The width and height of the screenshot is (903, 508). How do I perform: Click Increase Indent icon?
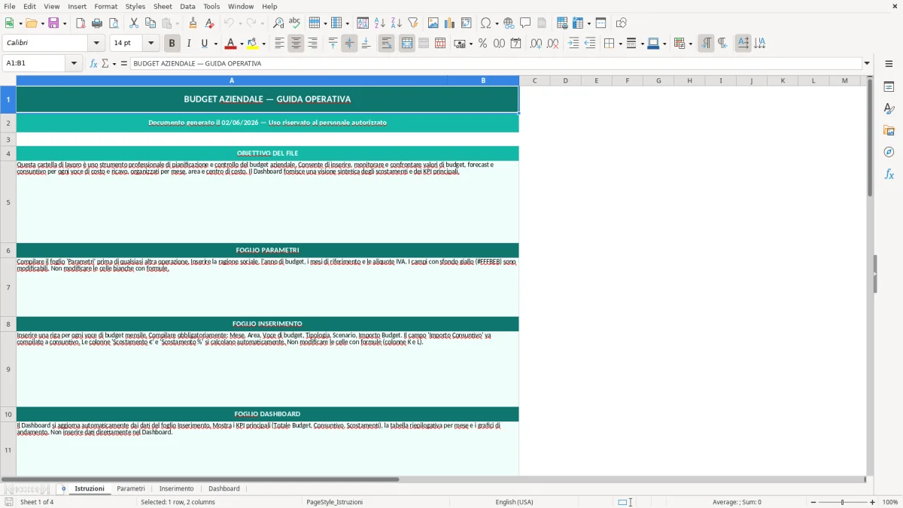point(573,44)
